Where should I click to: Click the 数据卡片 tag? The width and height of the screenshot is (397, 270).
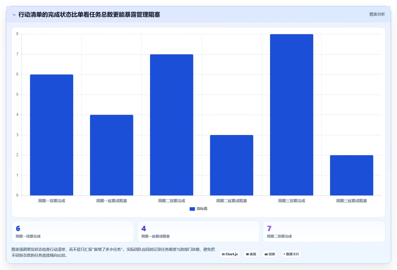click(291, 254)
